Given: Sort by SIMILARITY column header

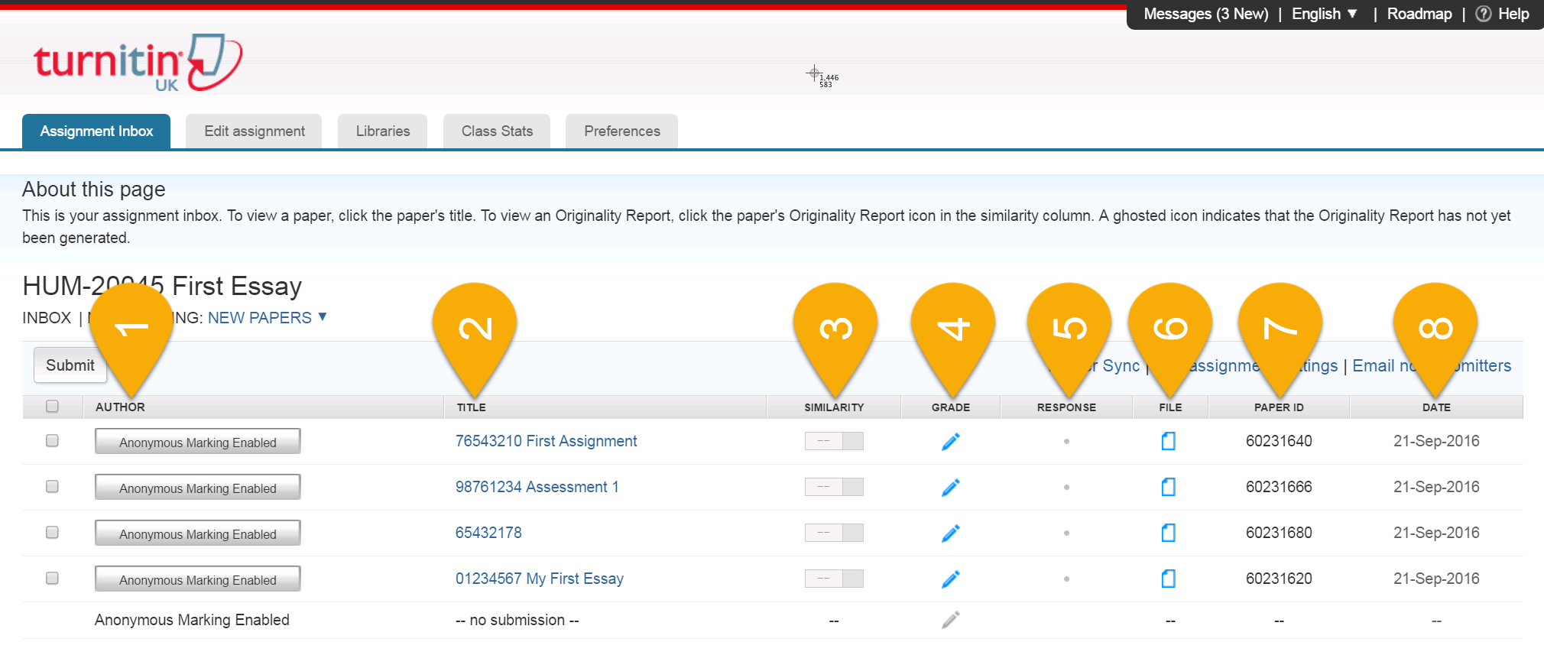Looking at the screenshot, I should pyautogui.click(x=834, y=407).
